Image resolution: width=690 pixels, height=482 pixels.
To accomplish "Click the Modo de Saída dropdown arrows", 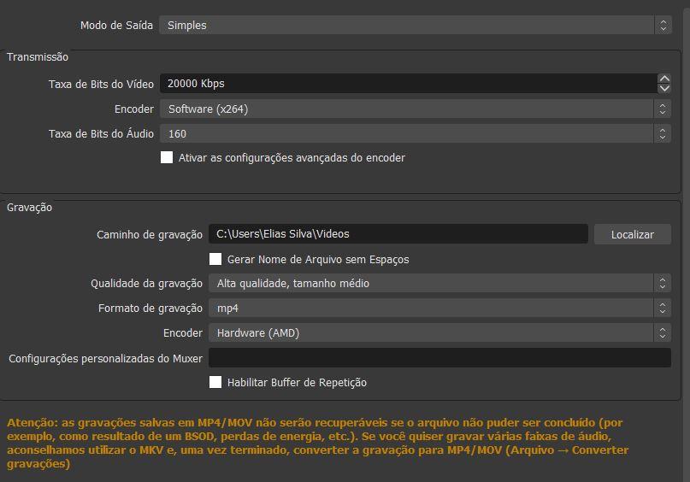I will [663, 25].
